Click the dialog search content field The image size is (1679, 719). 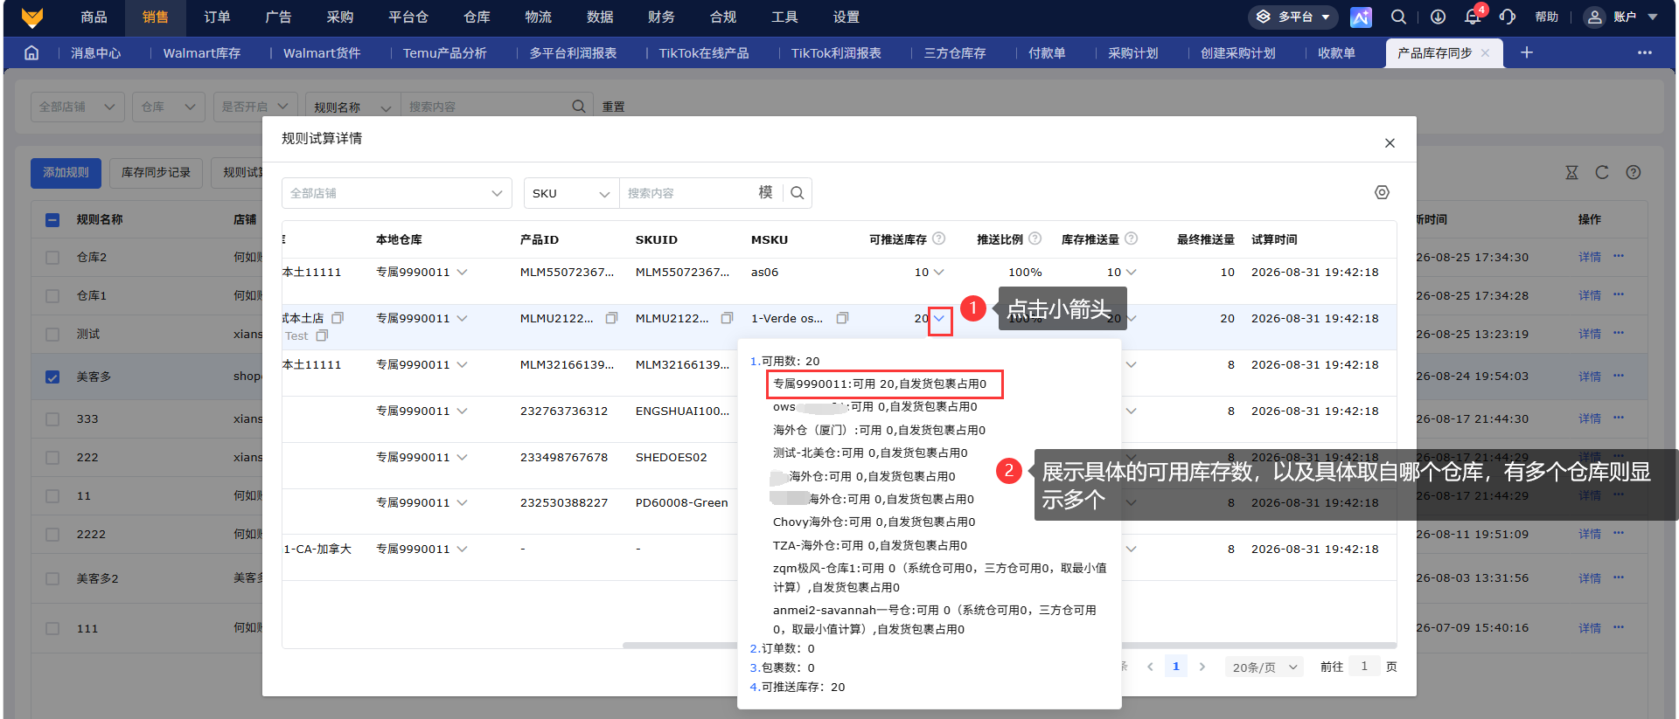pyautogui.click(x=686, y=193)
